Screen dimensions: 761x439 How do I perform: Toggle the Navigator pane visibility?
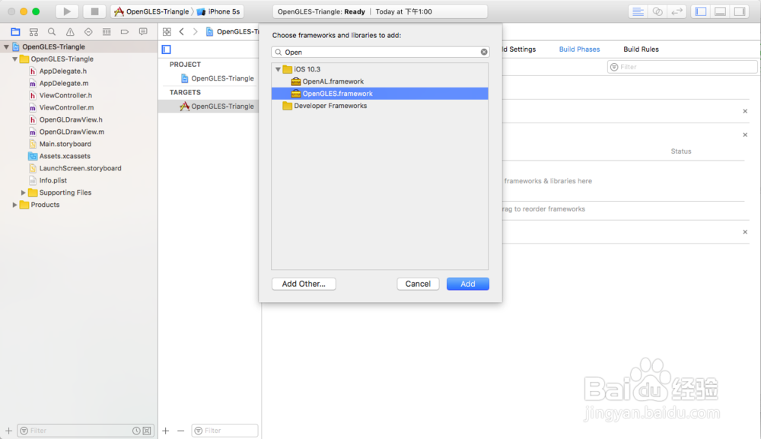tap(701, 11)
